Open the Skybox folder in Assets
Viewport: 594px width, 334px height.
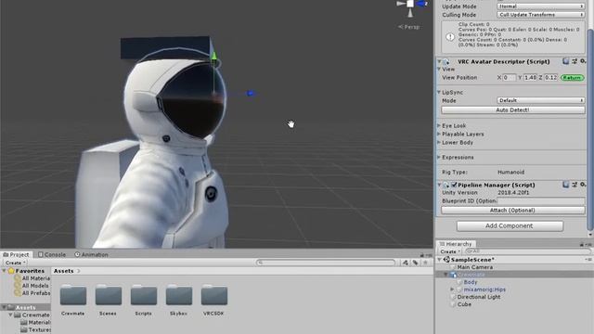coord(179,295)
